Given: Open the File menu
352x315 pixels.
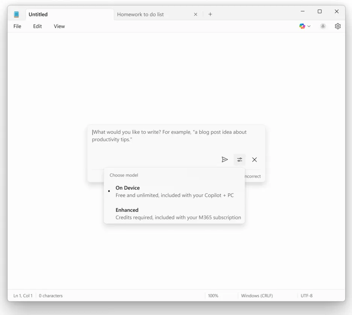Looking at the screenshot, I should pyautogui.click(x=17, y=26).
